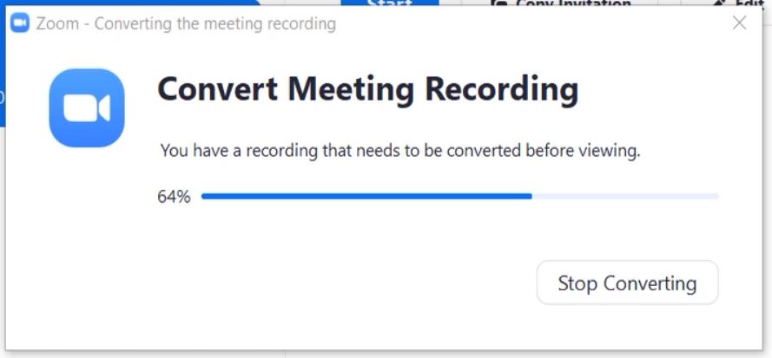Click the blue curved shape above the title bar
This screenshot has width=772, height=358.
133,3
